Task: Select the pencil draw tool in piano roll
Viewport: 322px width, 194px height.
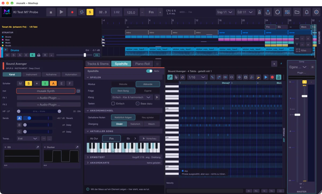Action: tap(170, 77)
